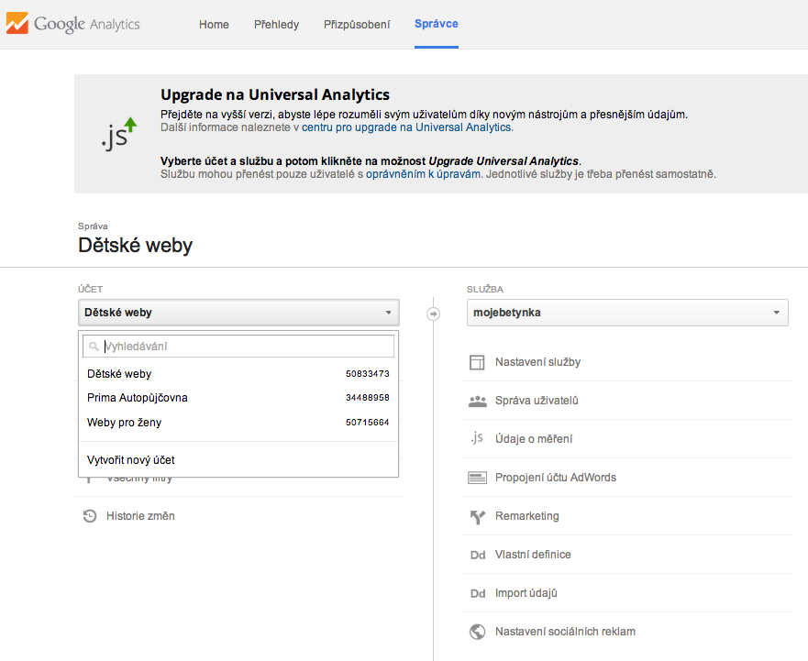The height and width of the screenshot is (661, 808).
Task: Click the .js upgrade arrow icon
Action: [x=119, y=134]
